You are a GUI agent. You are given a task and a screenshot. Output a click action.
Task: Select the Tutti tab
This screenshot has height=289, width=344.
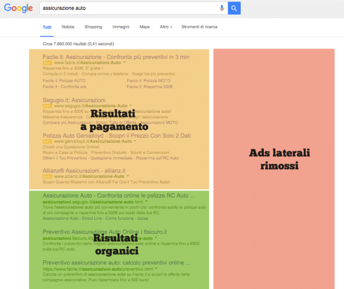coord(47,27)
